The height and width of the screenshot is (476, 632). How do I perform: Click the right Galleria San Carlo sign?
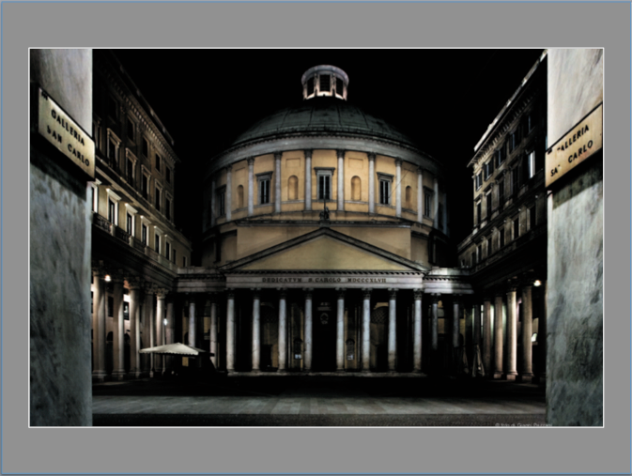point(573,145)
